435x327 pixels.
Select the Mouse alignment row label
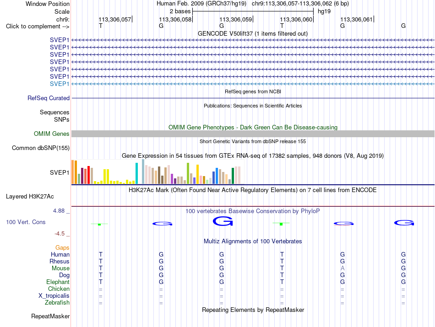(x=60, y=268)
